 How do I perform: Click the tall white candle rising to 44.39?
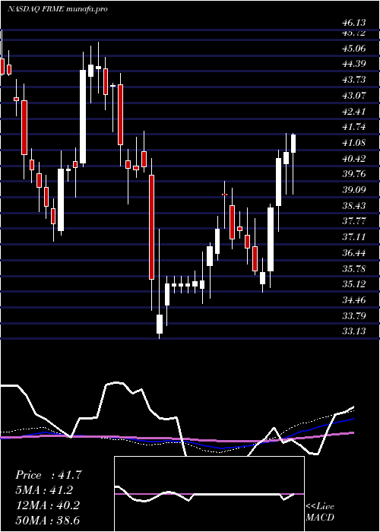point(83,117)
